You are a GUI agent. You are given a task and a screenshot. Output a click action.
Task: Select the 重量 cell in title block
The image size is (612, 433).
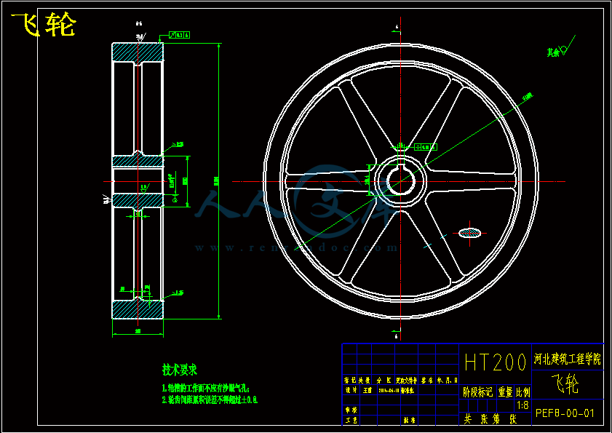pyautogui.click(x=506, y=392)
